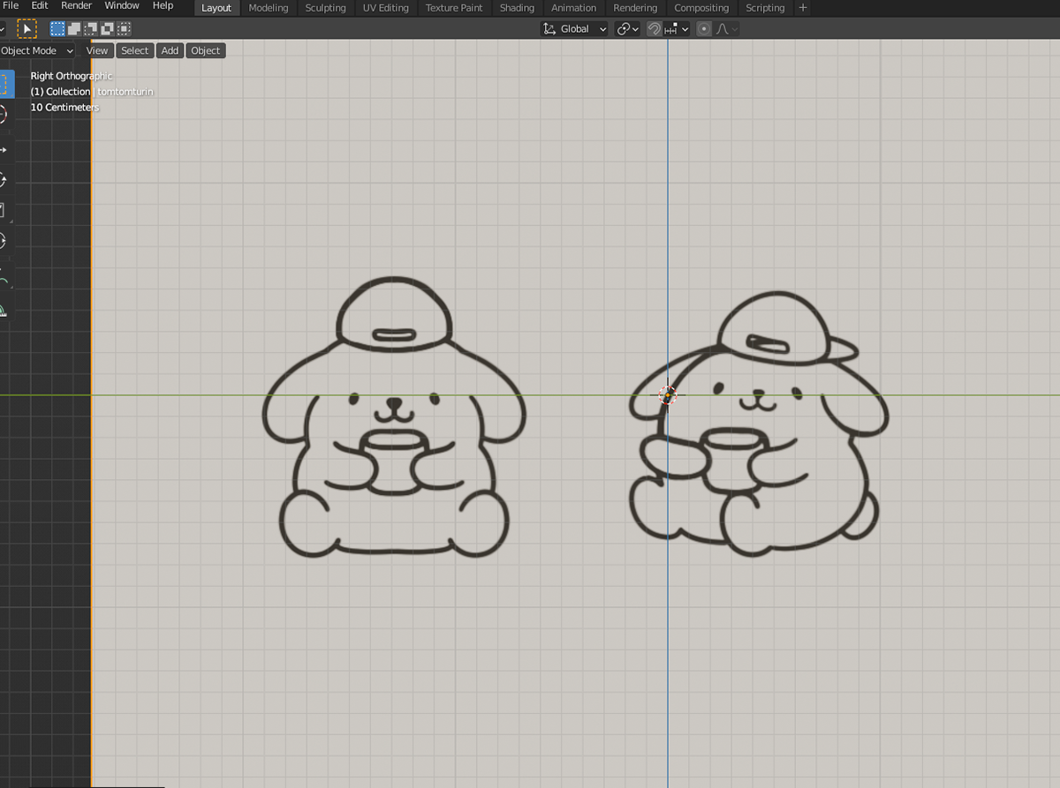Open the Edit menu
Viewport: 1060px width, 788px height.
(x=40, y=6)
